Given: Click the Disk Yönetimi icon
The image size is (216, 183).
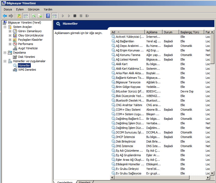Looking at the screenshot, I should tap(15, 57).
